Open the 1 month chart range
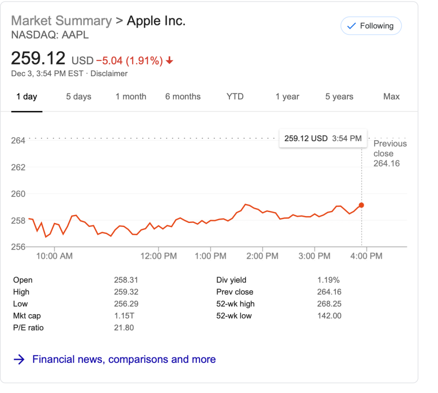Screen dimensions: 438x393 tap(131, 97)
